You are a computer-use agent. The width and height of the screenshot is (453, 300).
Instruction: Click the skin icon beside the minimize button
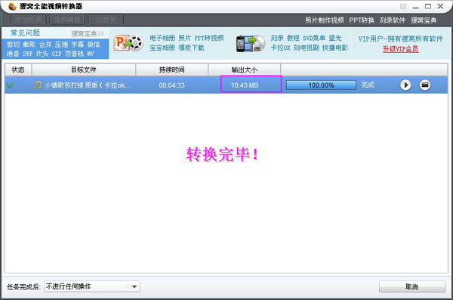coord(403,6)
